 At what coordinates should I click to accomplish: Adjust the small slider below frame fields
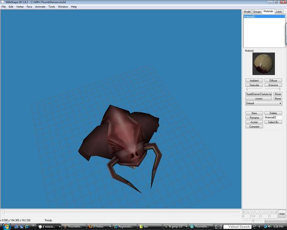tap(253, 221)
